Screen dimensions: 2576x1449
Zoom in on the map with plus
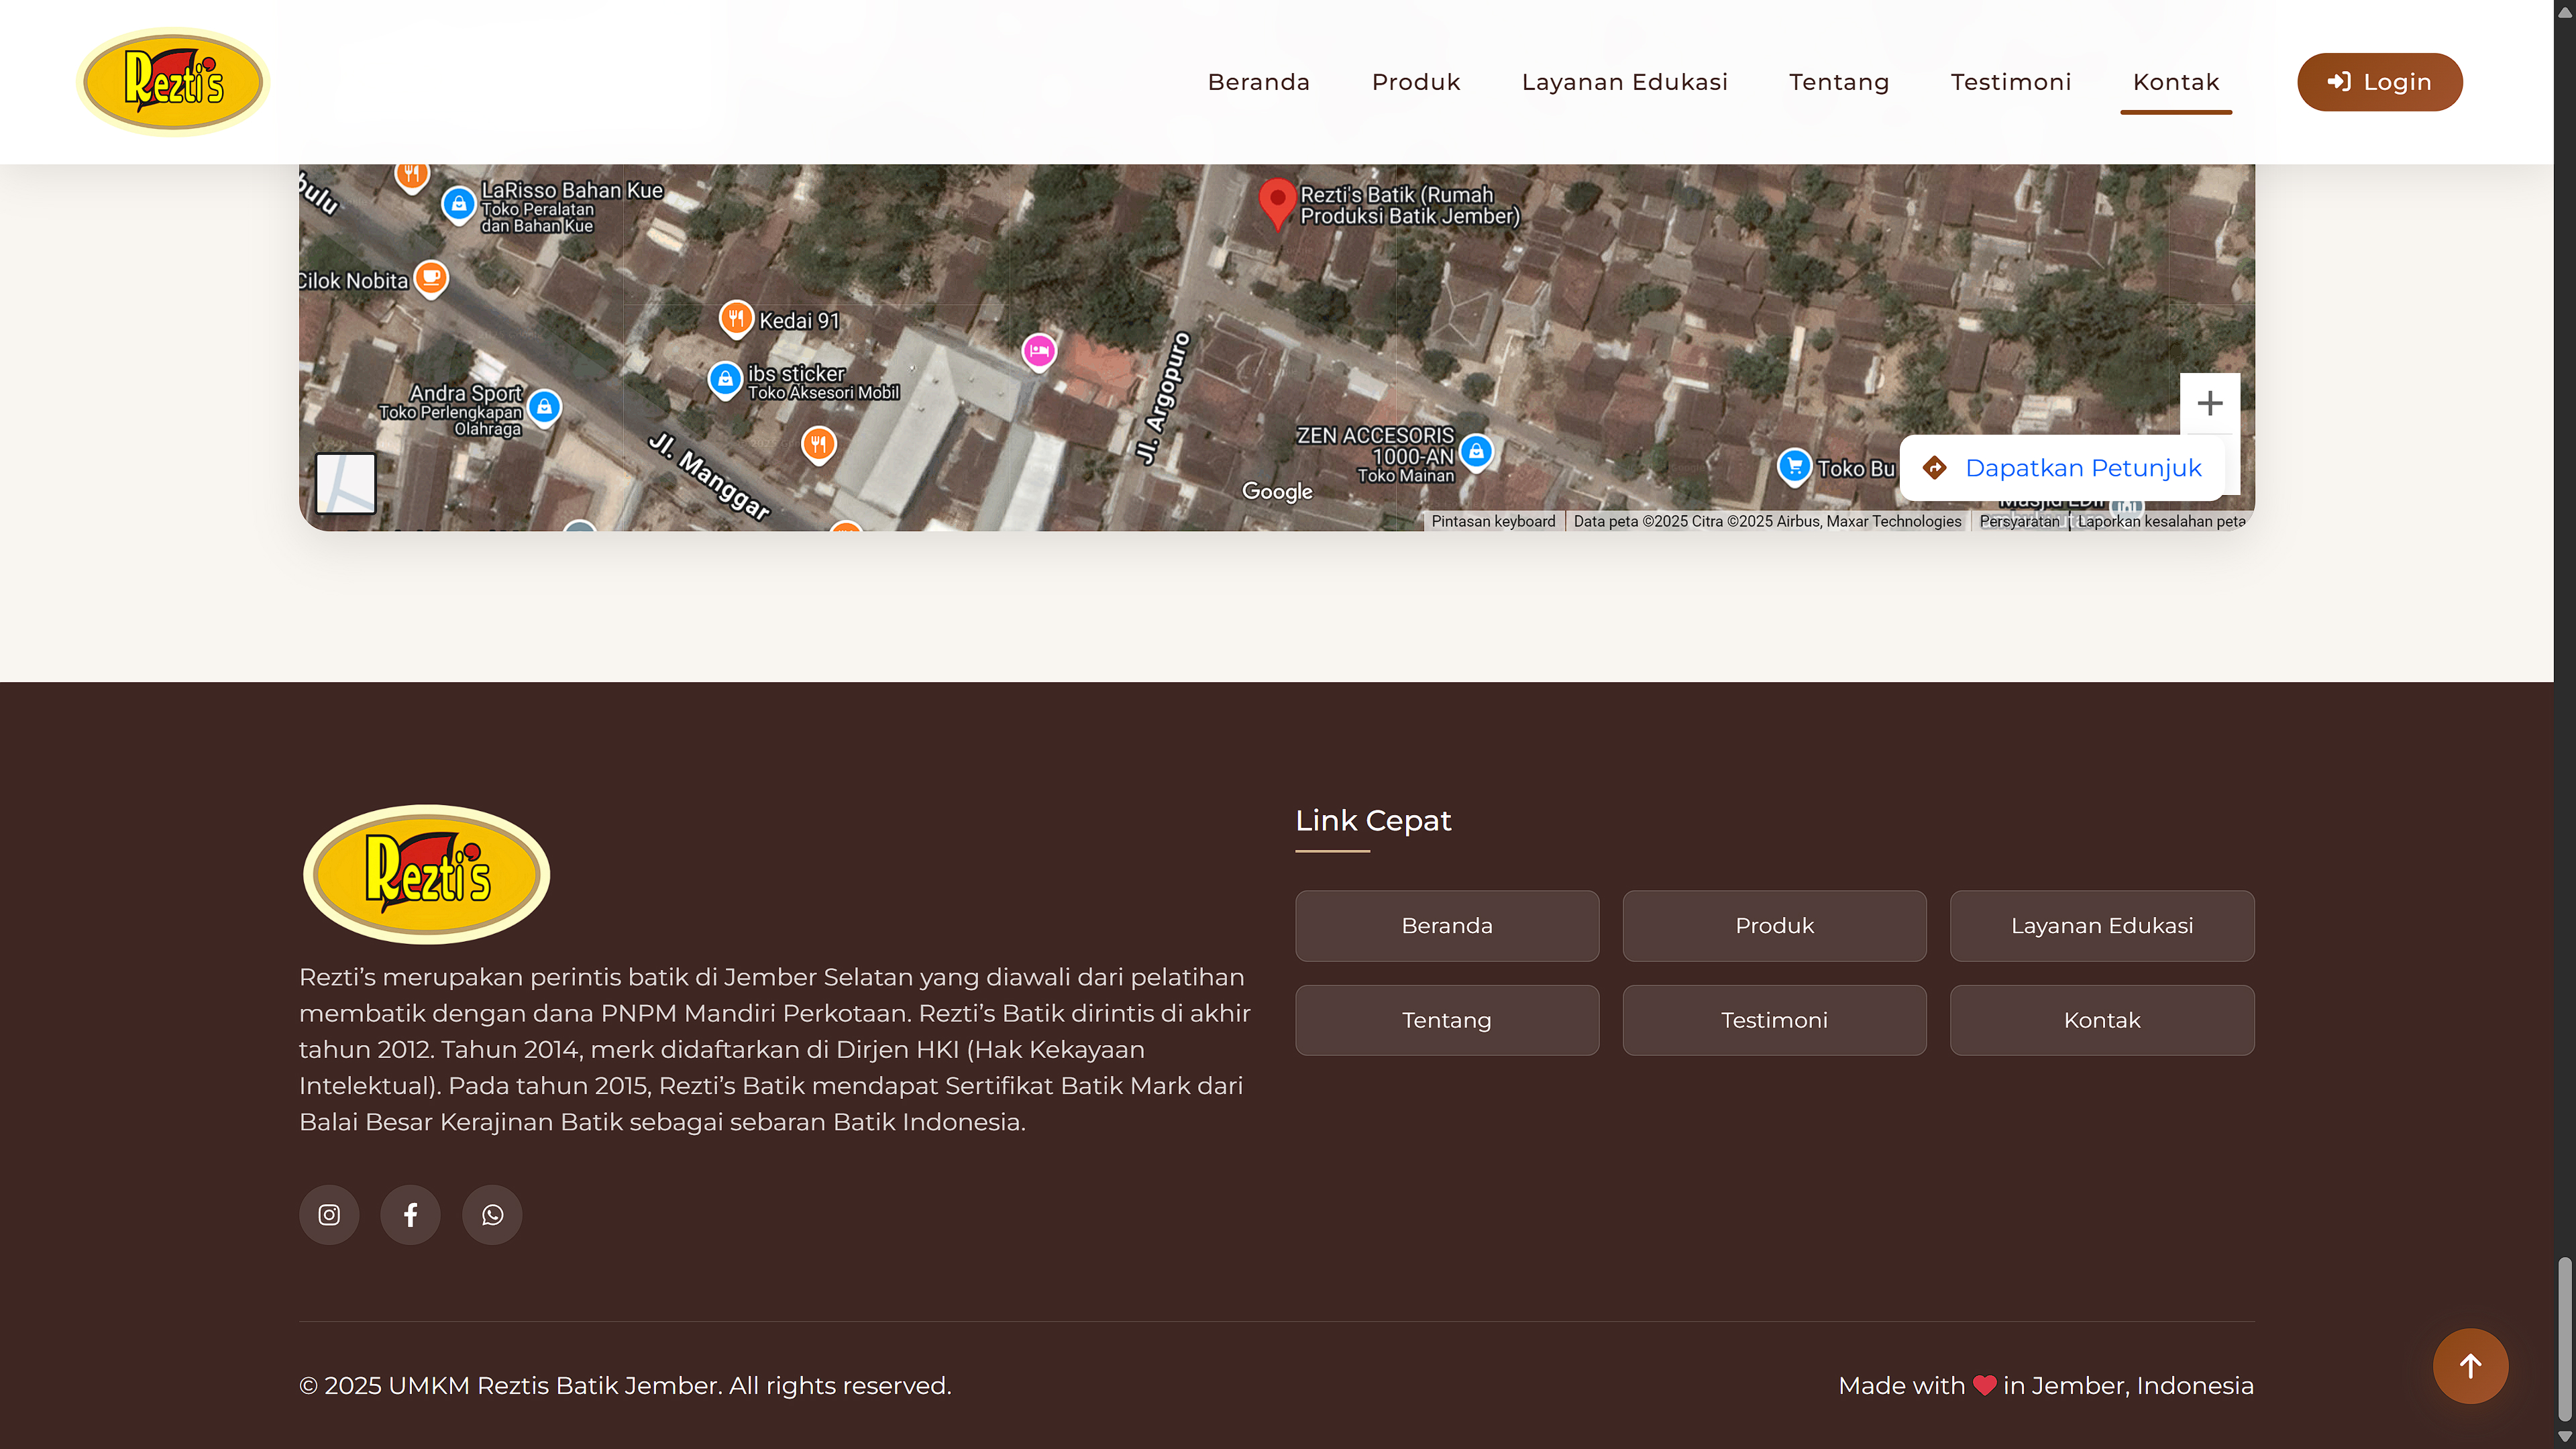click(2209, 403)
